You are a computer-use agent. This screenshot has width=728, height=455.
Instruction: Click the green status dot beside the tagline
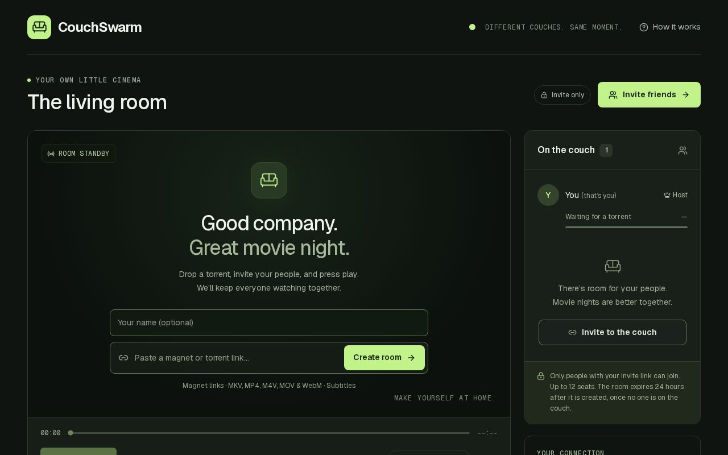coord(472,27)
